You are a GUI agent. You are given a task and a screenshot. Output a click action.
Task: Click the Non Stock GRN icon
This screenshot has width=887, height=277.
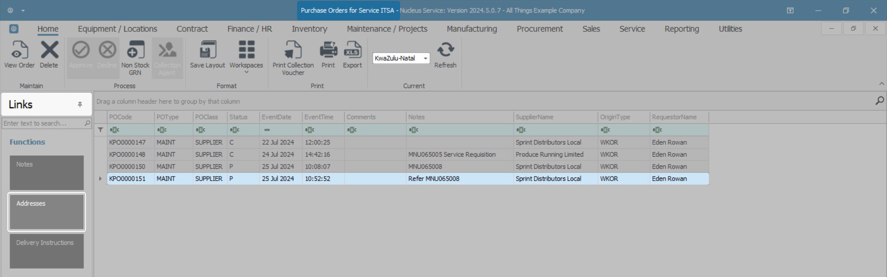coord(135,51)
